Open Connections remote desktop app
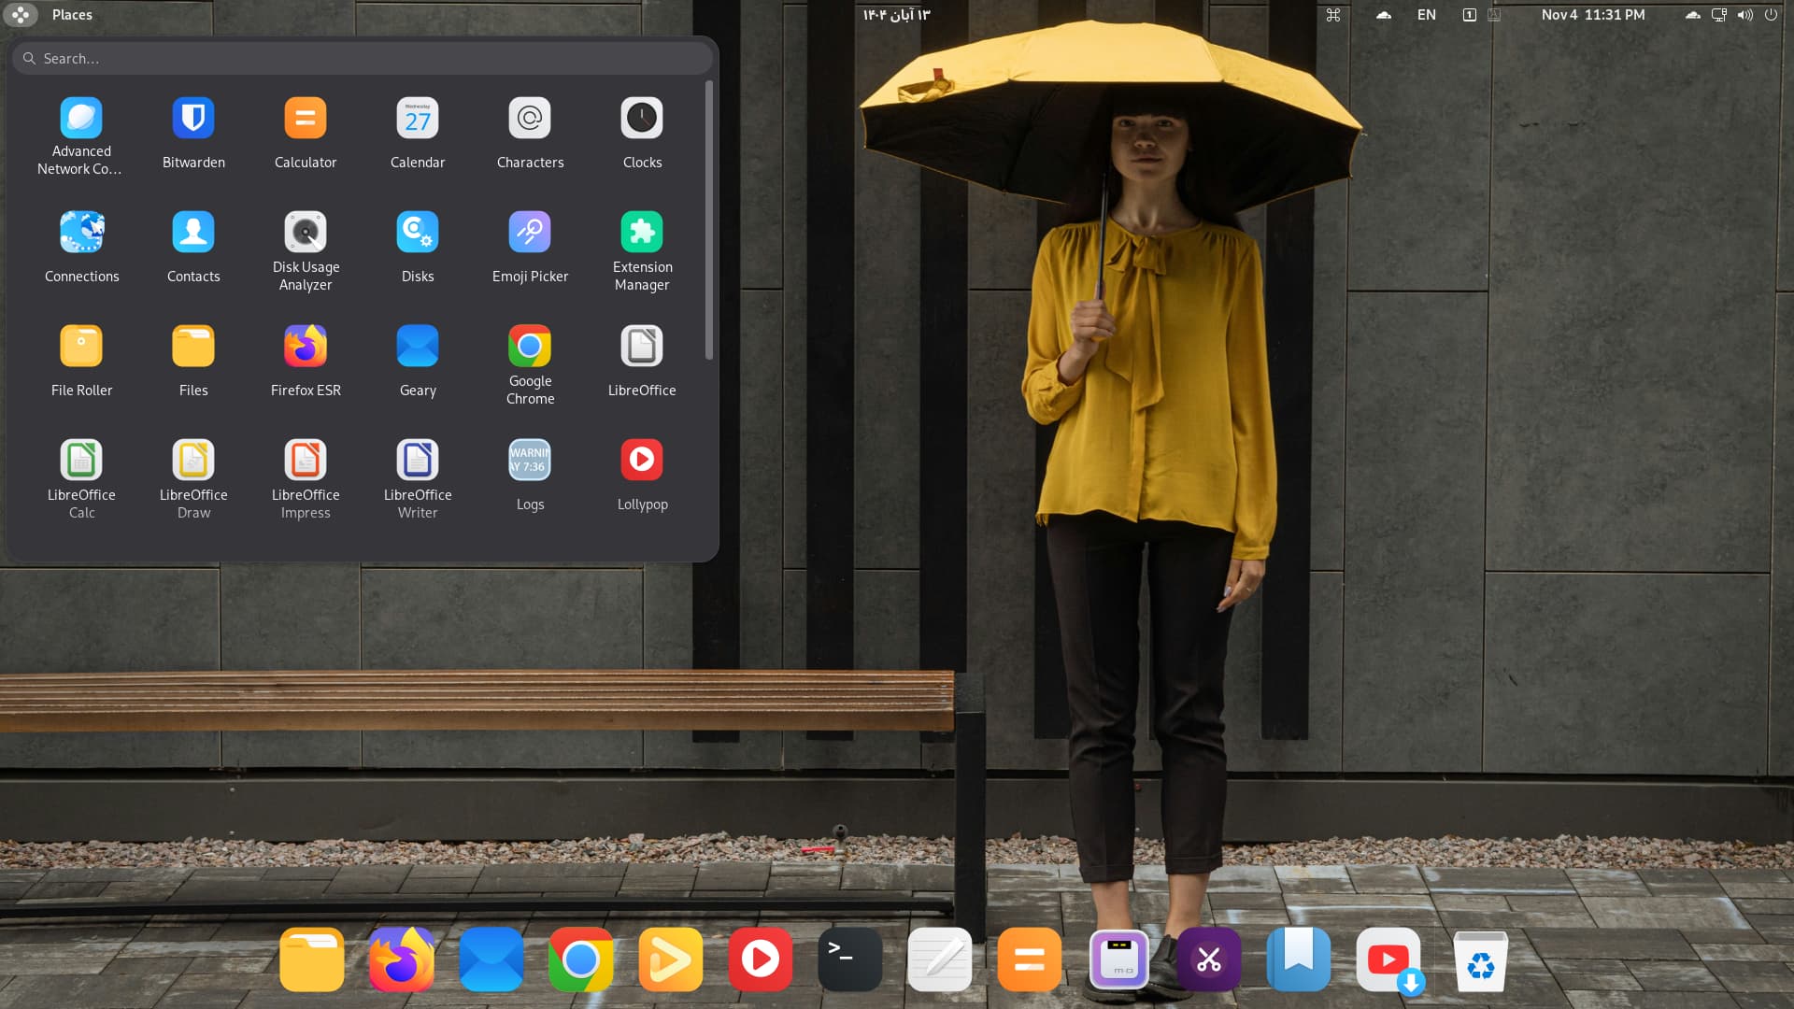Screen dimensions: 1794x1009 point(81,233)
